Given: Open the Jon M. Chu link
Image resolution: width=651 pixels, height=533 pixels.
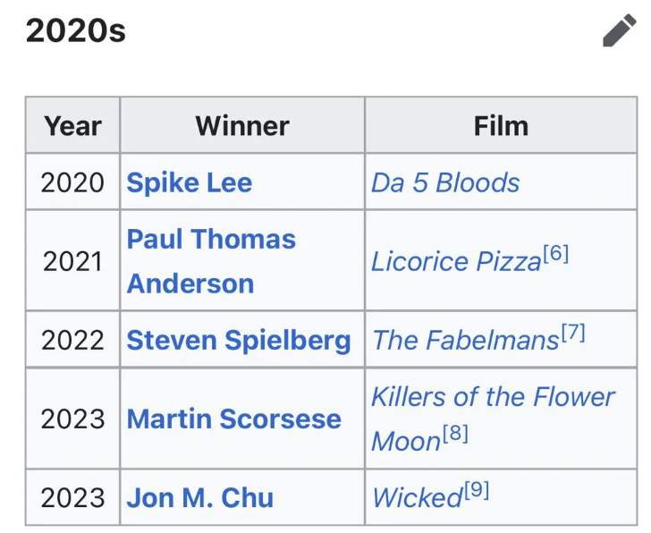Looking at the screenshot, I should click(x=199, y=498).
